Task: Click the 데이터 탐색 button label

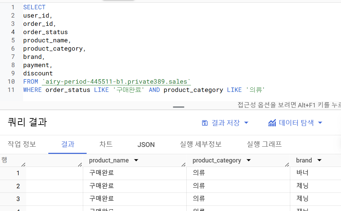Action: pos(296,123)
